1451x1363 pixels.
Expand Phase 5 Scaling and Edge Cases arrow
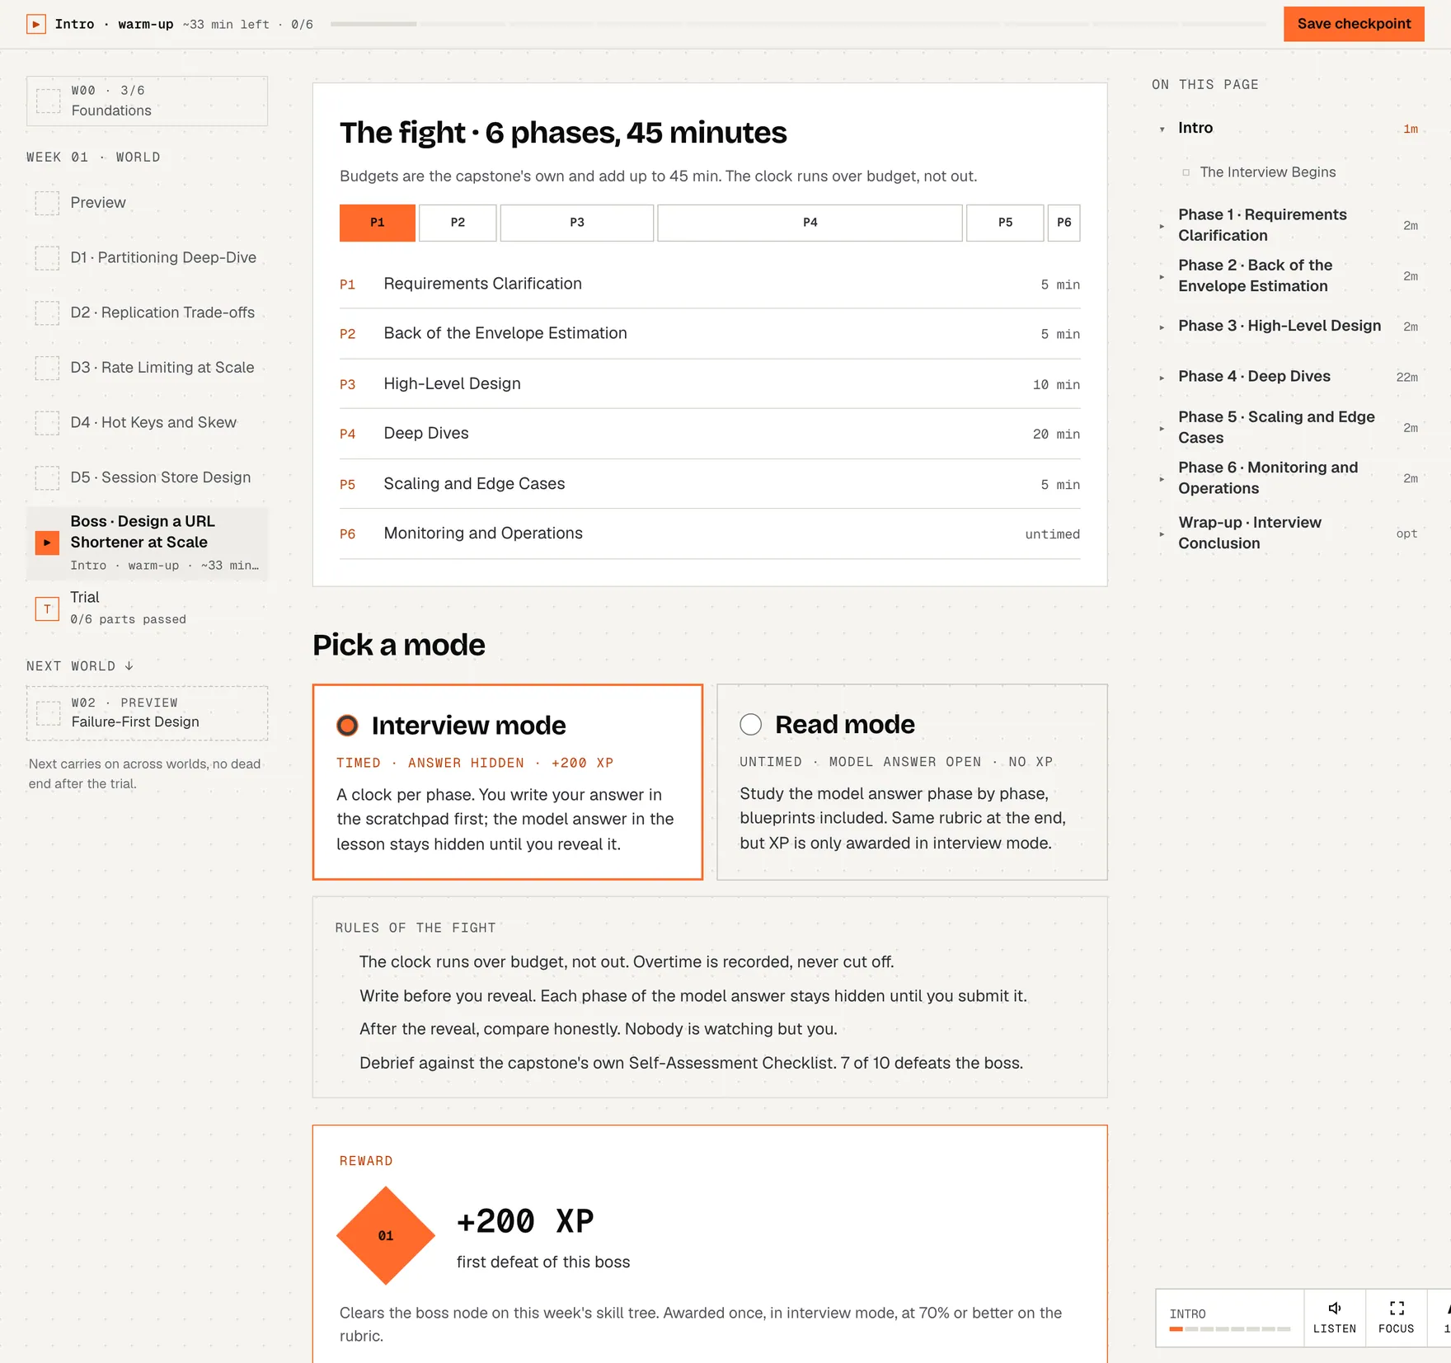click(1162, 428)
